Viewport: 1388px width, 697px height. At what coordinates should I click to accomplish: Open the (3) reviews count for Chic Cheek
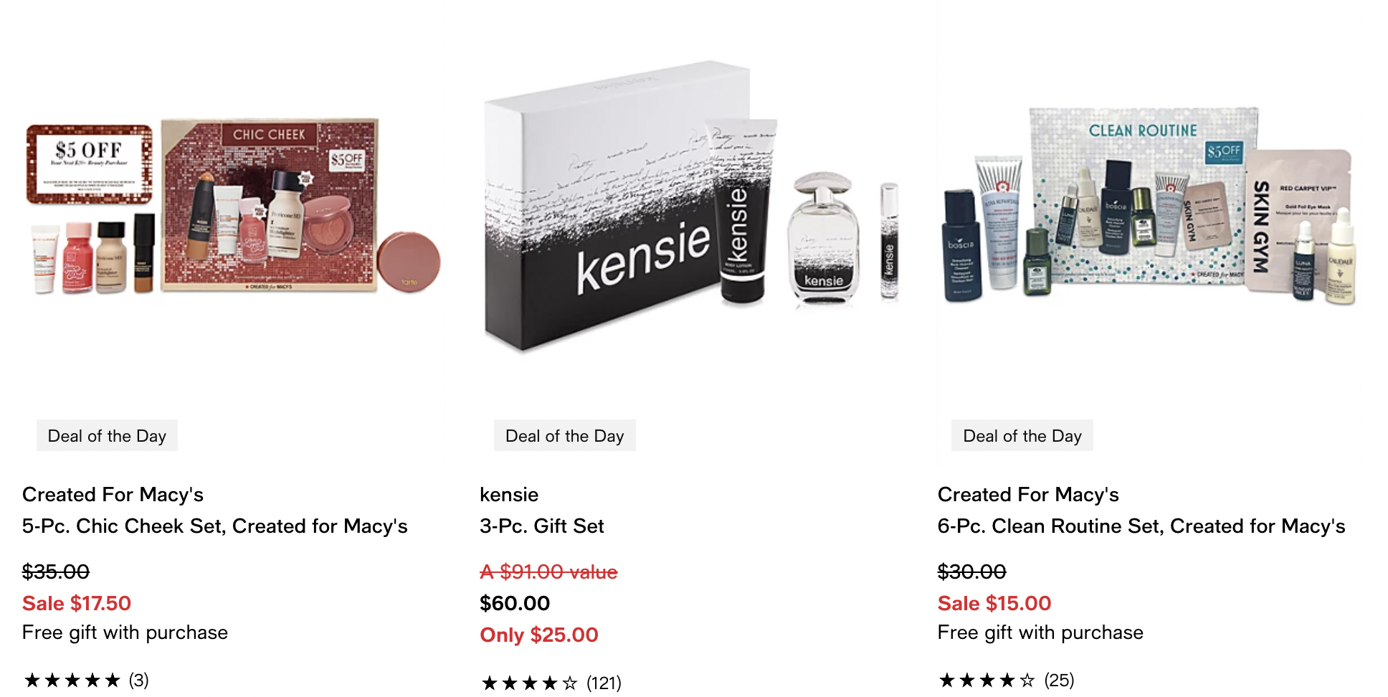click(138, 680)
